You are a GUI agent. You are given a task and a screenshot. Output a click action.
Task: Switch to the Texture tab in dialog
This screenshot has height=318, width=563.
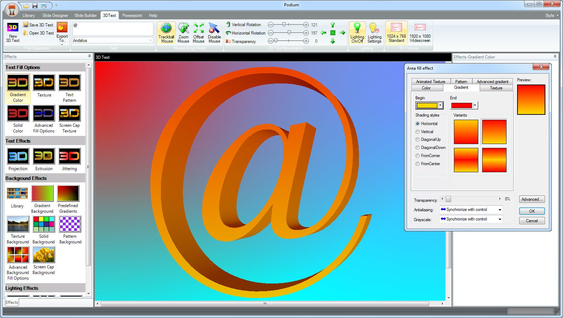tap(496, 88)
